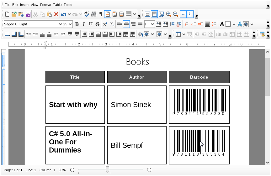Click the font color black A icon
Screen dimensions: 271x176
tap(222, 24)
